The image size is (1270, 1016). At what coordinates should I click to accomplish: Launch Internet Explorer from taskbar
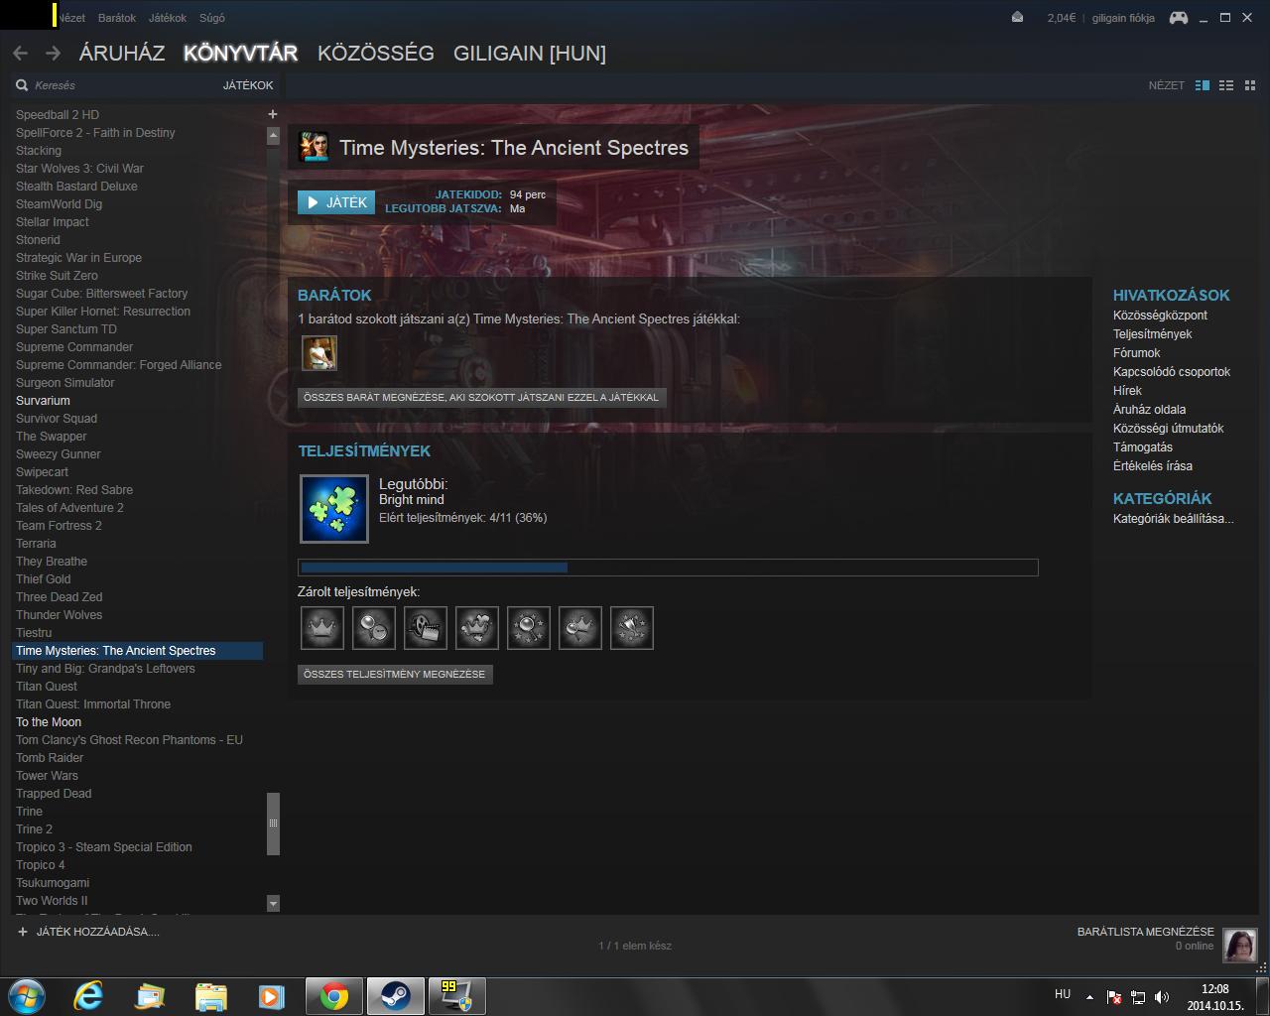pos(89,996)
